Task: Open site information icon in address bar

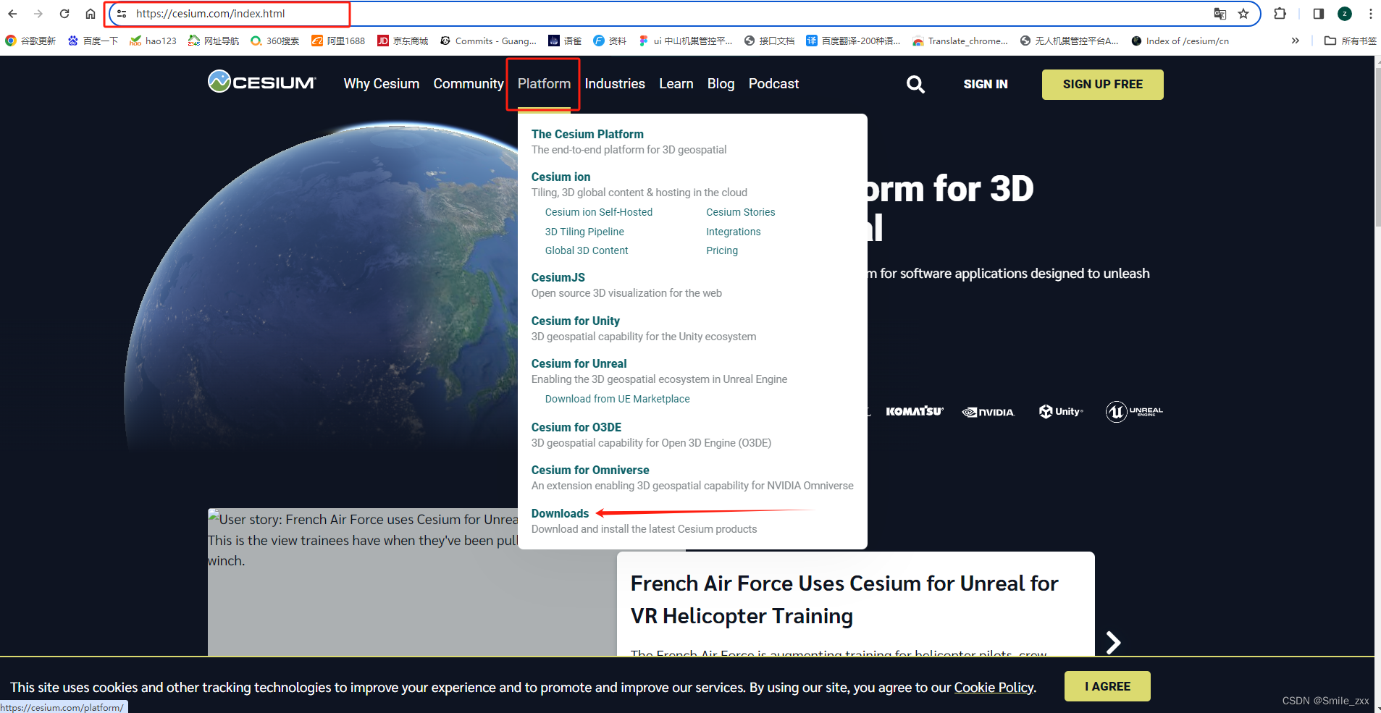Action: click(122, 14)
